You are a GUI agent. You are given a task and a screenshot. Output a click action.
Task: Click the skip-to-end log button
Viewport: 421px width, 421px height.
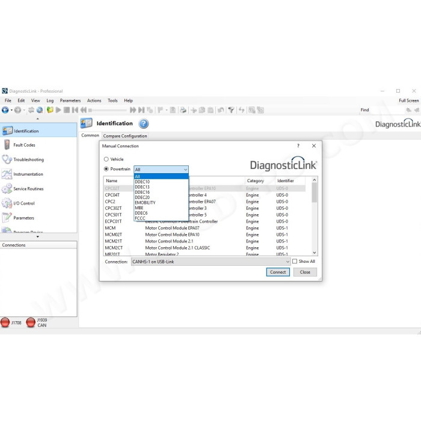tap(141, 110)
